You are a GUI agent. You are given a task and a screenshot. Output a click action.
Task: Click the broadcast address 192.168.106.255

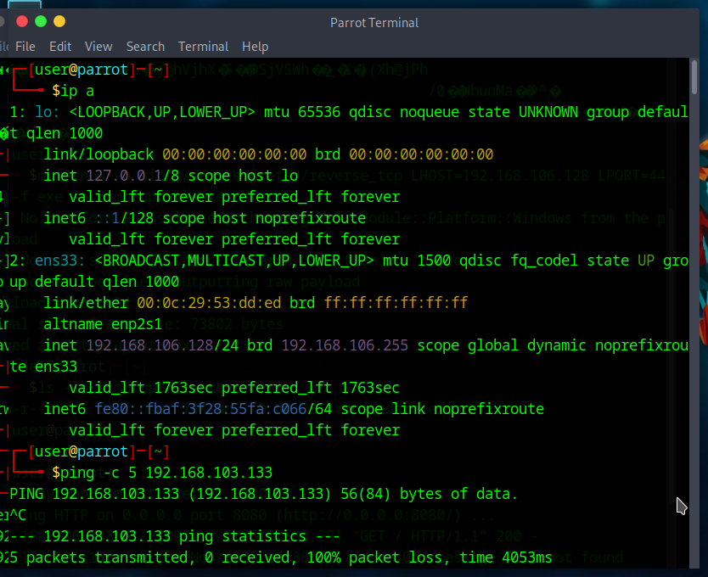(x=345, y=345)
